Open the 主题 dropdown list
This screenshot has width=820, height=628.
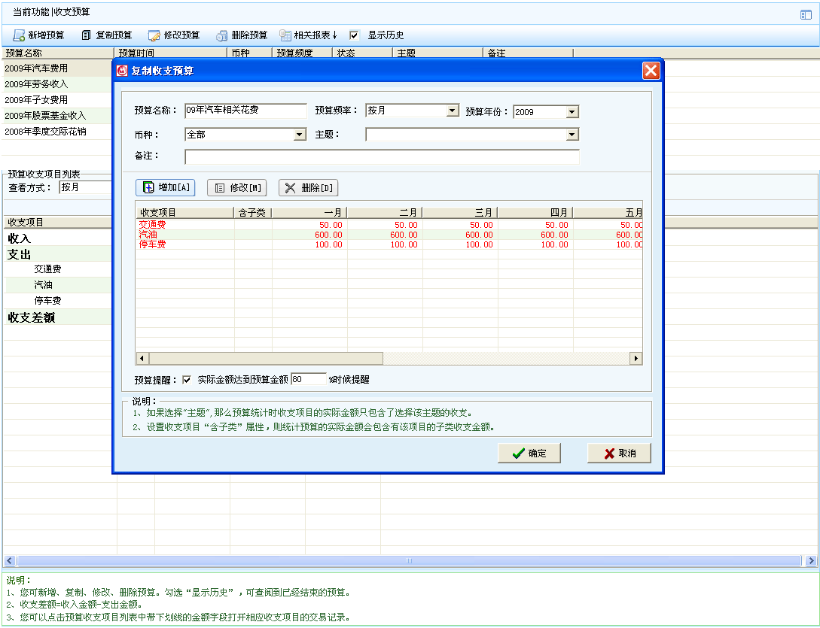click(x=572, y=135)
